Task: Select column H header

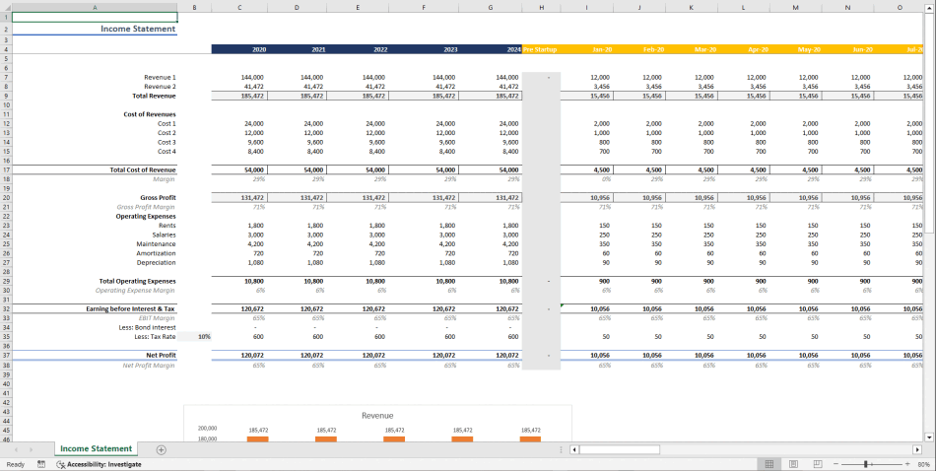Action: pos(541,8)
